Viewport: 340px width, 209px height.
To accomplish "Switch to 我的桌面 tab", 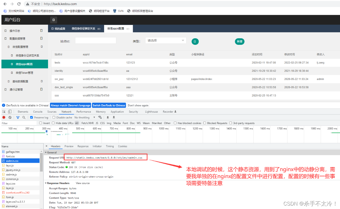I will click(58, 29).
